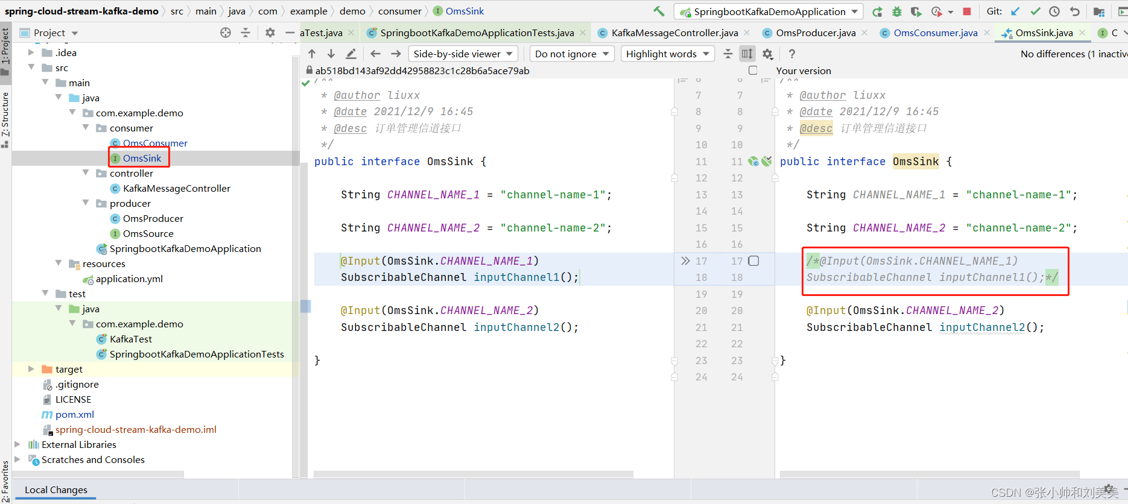1128x504 pixels.
Task: Apply the change using the double-chevron arrow at line 17
Action: click(685, 261)
